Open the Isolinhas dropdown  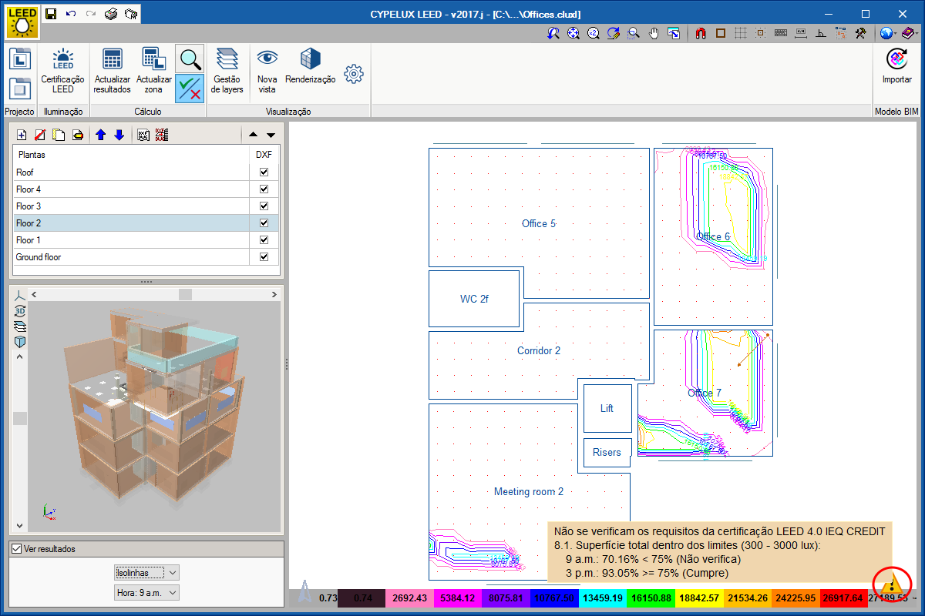click(x=146, y=572)
